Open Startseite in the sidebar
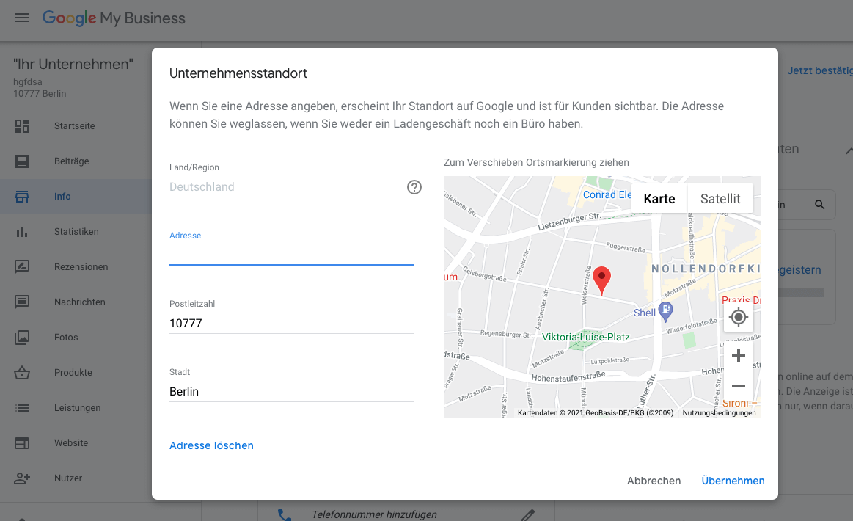This screenshot has width=853, height=521. (x=76, y=126)
